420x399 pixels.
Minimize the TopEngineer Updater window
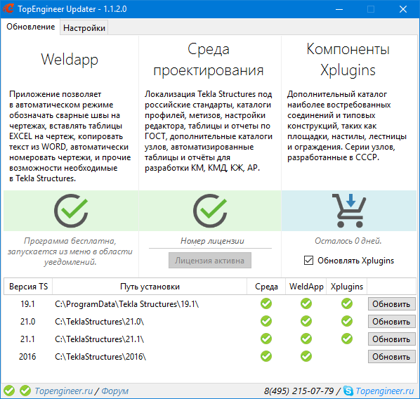point(339,9)
